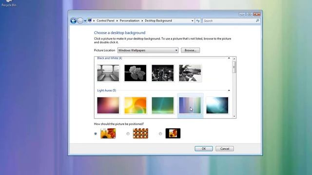This screenshot has width=312, height=175.
Task: Go to Personalization breadcrumb
Action: point(130,20)
